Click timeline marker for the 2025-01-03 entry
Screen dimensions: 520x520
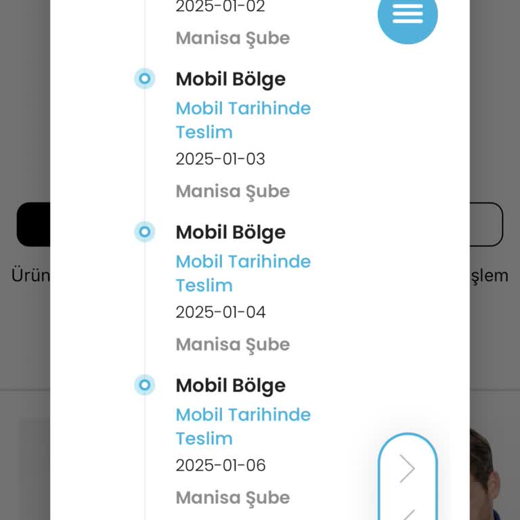click(145, 79)
